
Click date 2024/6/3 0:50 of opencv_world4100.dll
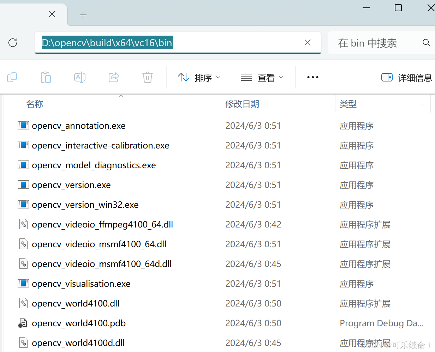click(254, 304)
